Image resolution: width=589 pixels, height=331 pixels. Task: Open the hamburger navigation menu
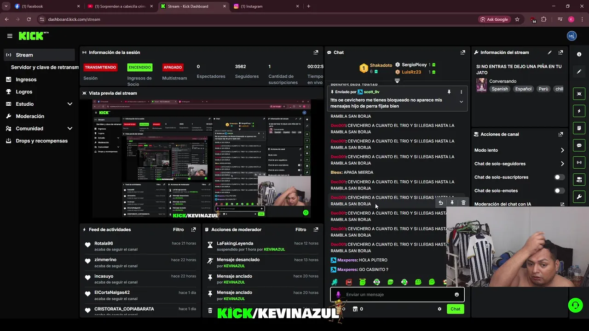[10, 36]
